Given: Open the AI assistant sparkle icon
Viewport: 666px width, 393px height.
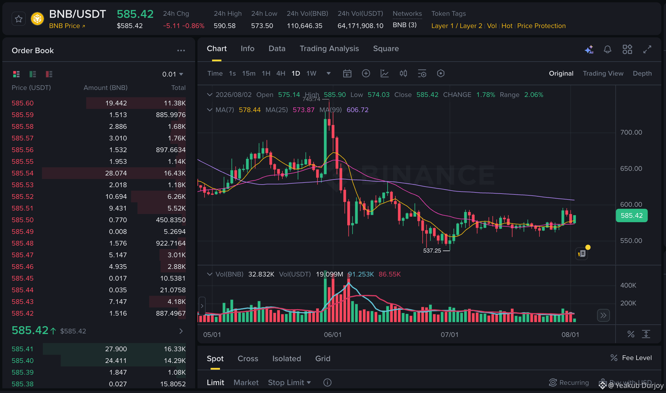Looking at the screenshot, I should (x=589, y=49).
